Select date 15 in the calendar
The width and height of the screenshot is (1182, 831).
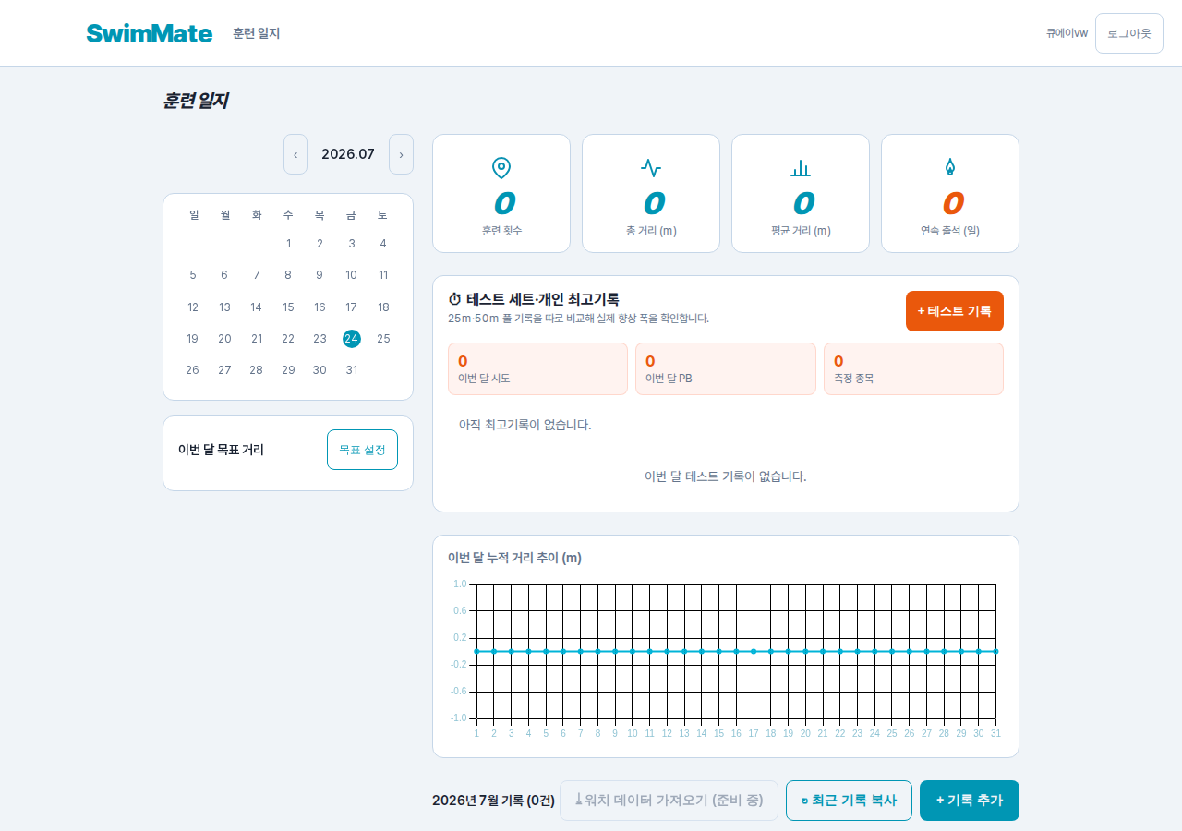(x=288, y=307)
